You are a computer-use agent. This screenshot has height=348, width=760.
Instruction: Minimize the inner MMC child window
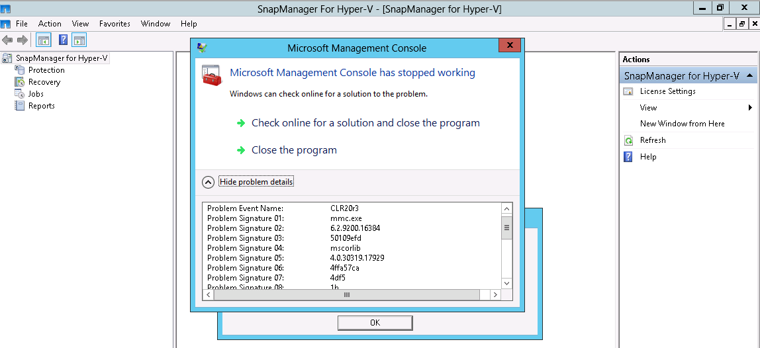730,24
